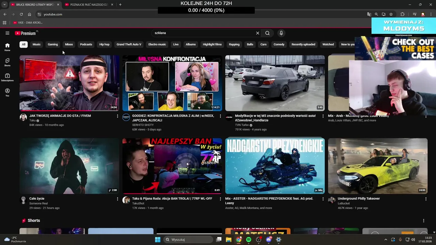The image size is (436, 245).
Task: Open Chrome extensions puzzle icon
Action: (x=402, y=14)
